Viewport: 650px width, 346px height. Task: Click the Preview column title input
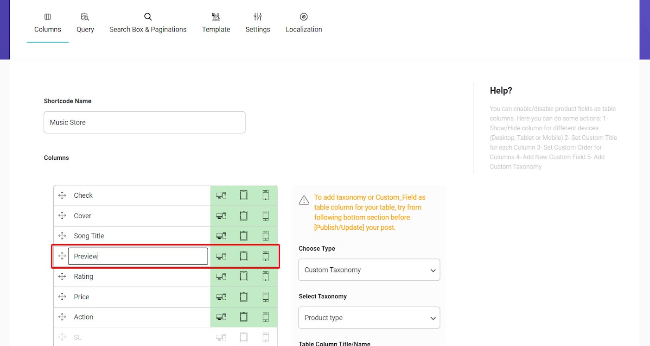(138, 256)
